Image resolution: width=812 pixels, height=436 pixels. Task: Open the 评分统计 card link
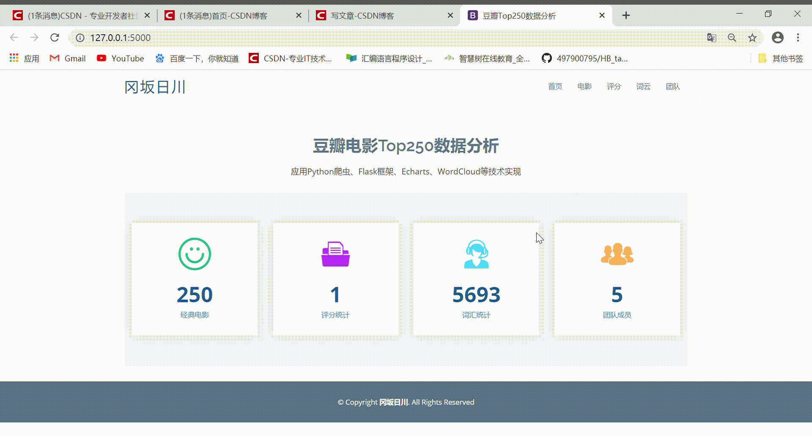(x=335, y=315)
